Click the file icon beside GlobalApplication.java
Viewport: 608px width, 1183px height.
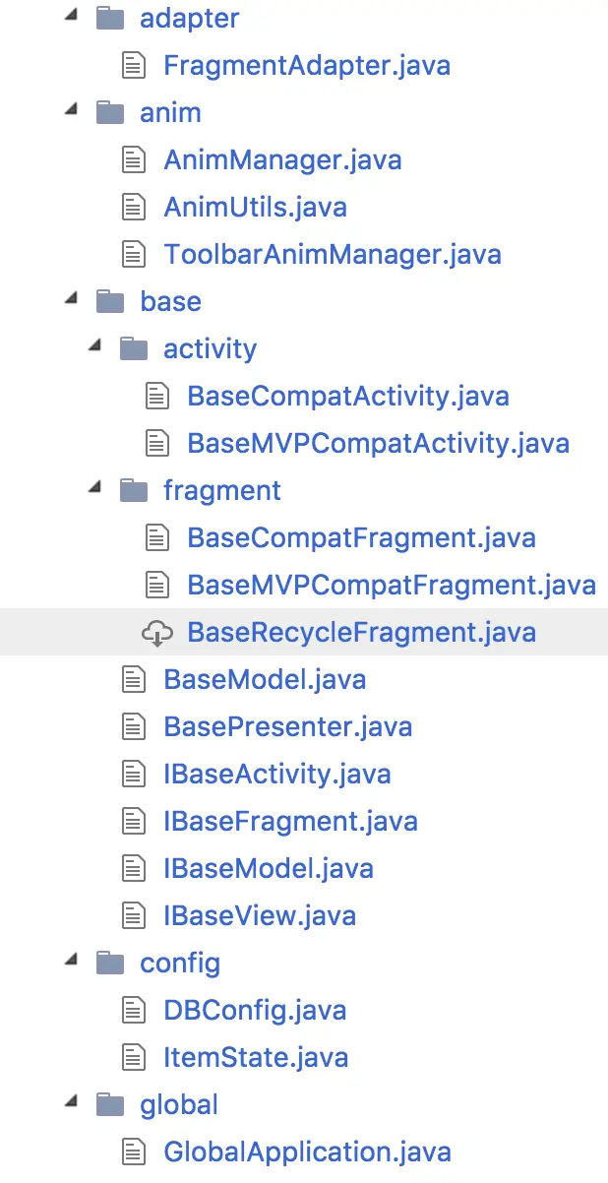(133, 1152)
